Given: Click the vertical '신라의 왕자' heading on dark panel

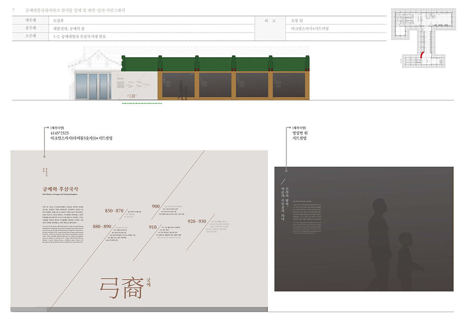Looking at the screenshot, I should [x=287, y=196].
